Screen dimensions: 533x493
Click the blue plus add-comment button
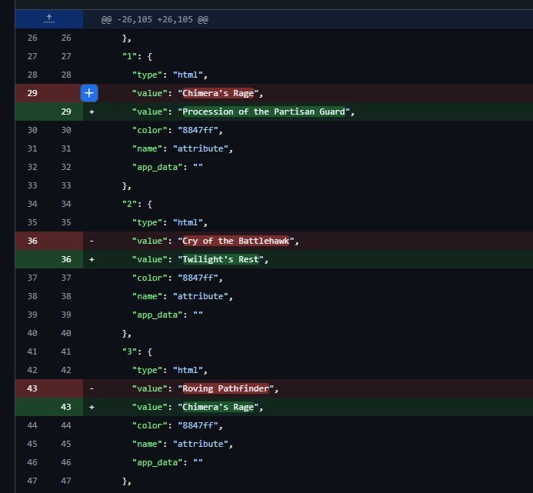pos(90,93)
